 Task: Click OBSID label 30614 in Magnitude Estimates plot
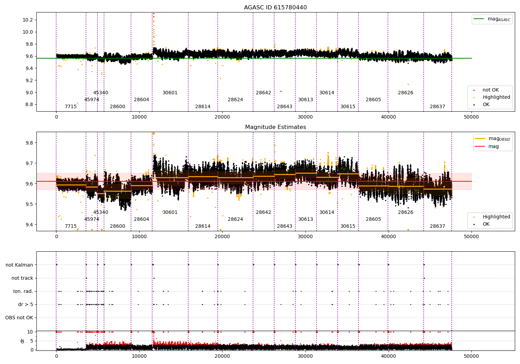327,213
